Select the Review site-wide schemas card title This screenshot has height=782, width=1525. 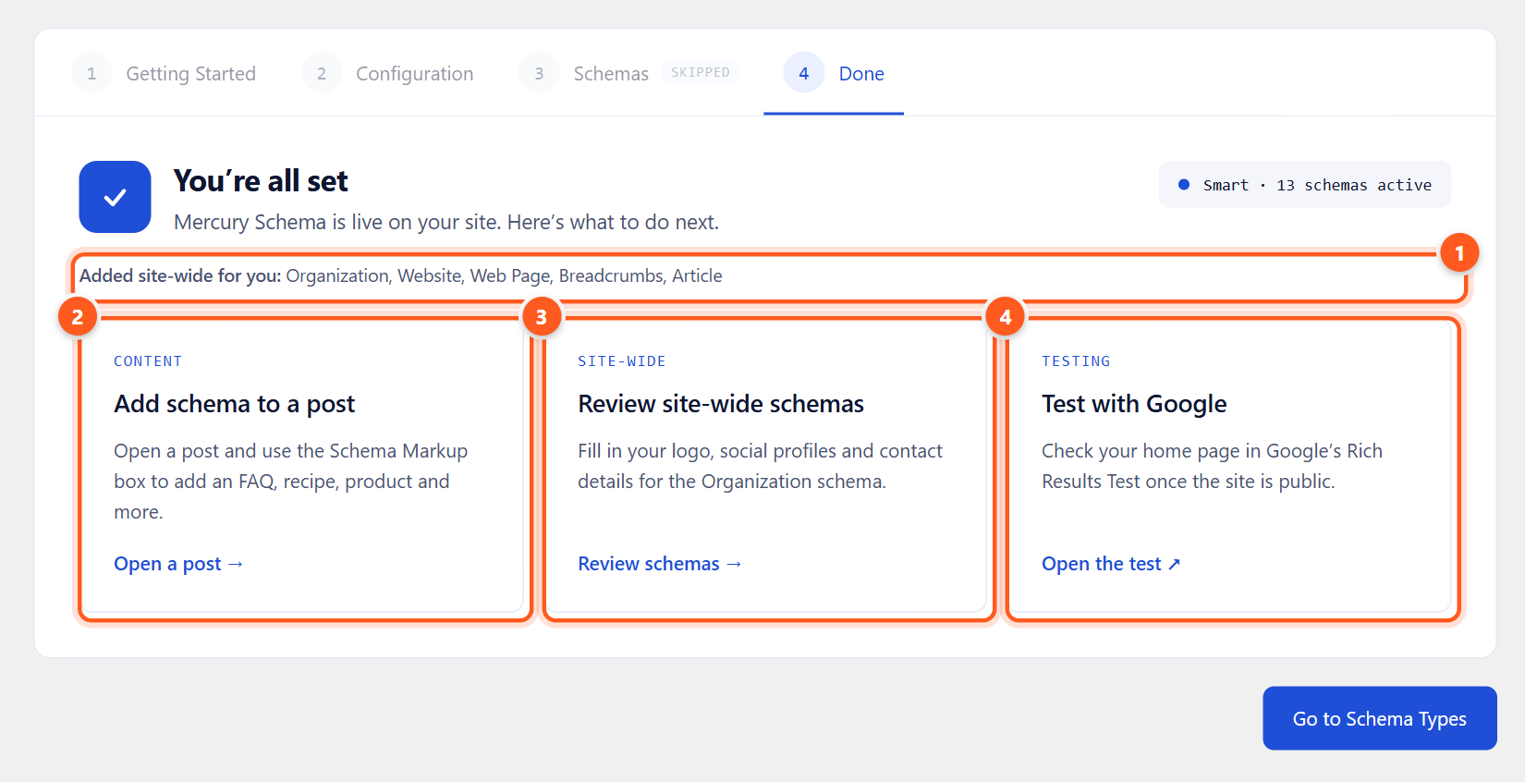[x=721, y=404]
